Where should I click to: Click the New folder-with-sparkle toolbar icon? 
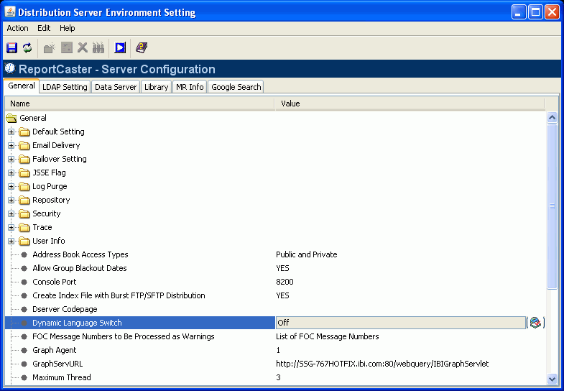click(50, 48)
